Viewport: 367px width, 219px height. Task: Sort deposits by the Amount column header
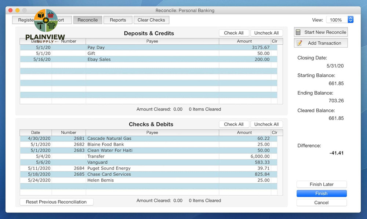[245, 41]
